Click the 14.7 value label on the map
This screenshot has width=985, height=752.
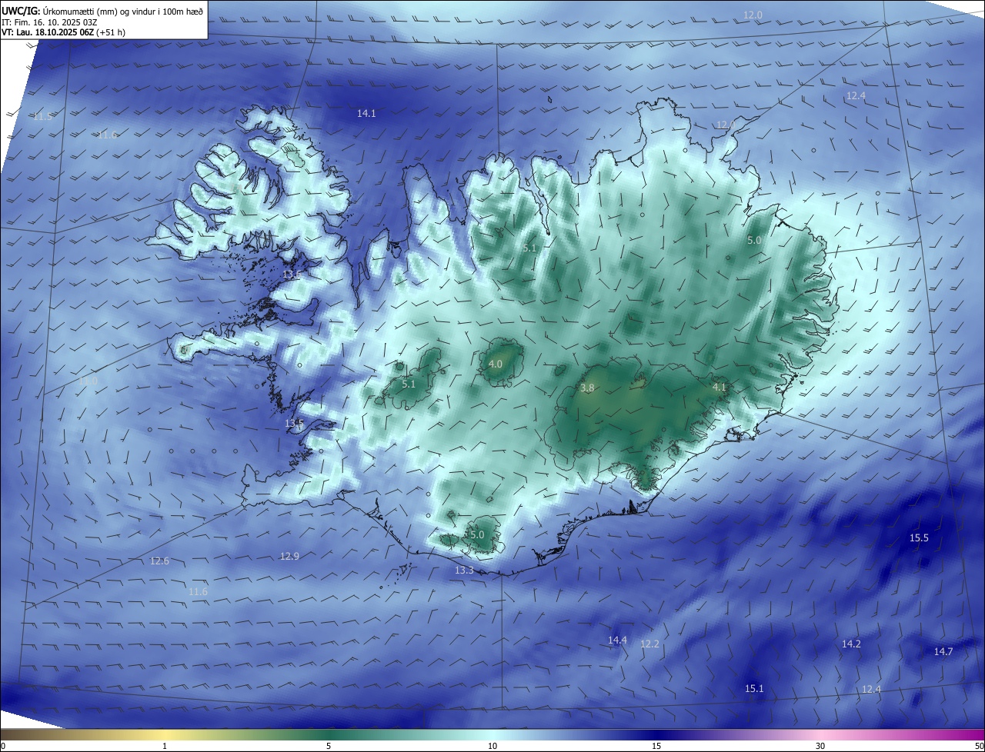pyautogui.click(x=943, y=651)
